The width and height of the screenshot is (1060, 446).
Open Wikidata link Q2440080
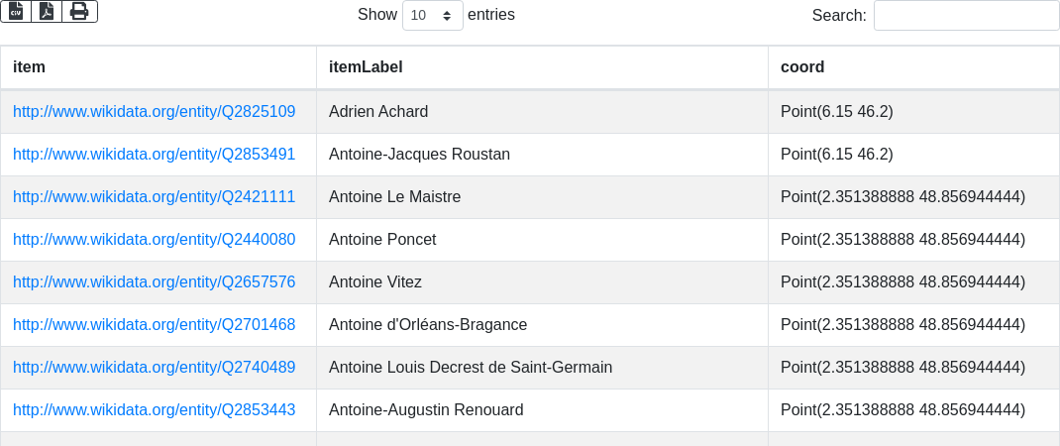[x=154, y=240]
